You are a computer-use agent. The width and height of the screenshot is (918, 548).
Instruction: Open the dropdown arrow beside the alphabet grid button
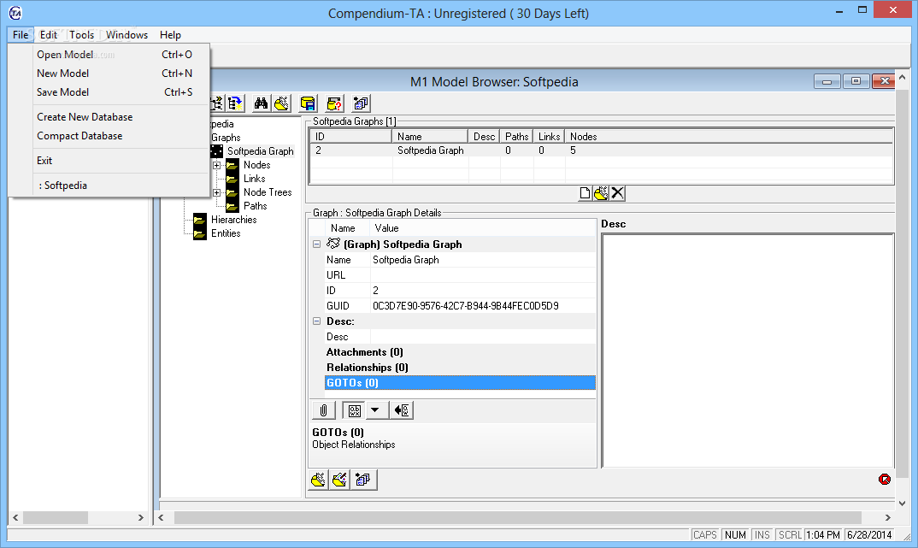click(375, 410)
